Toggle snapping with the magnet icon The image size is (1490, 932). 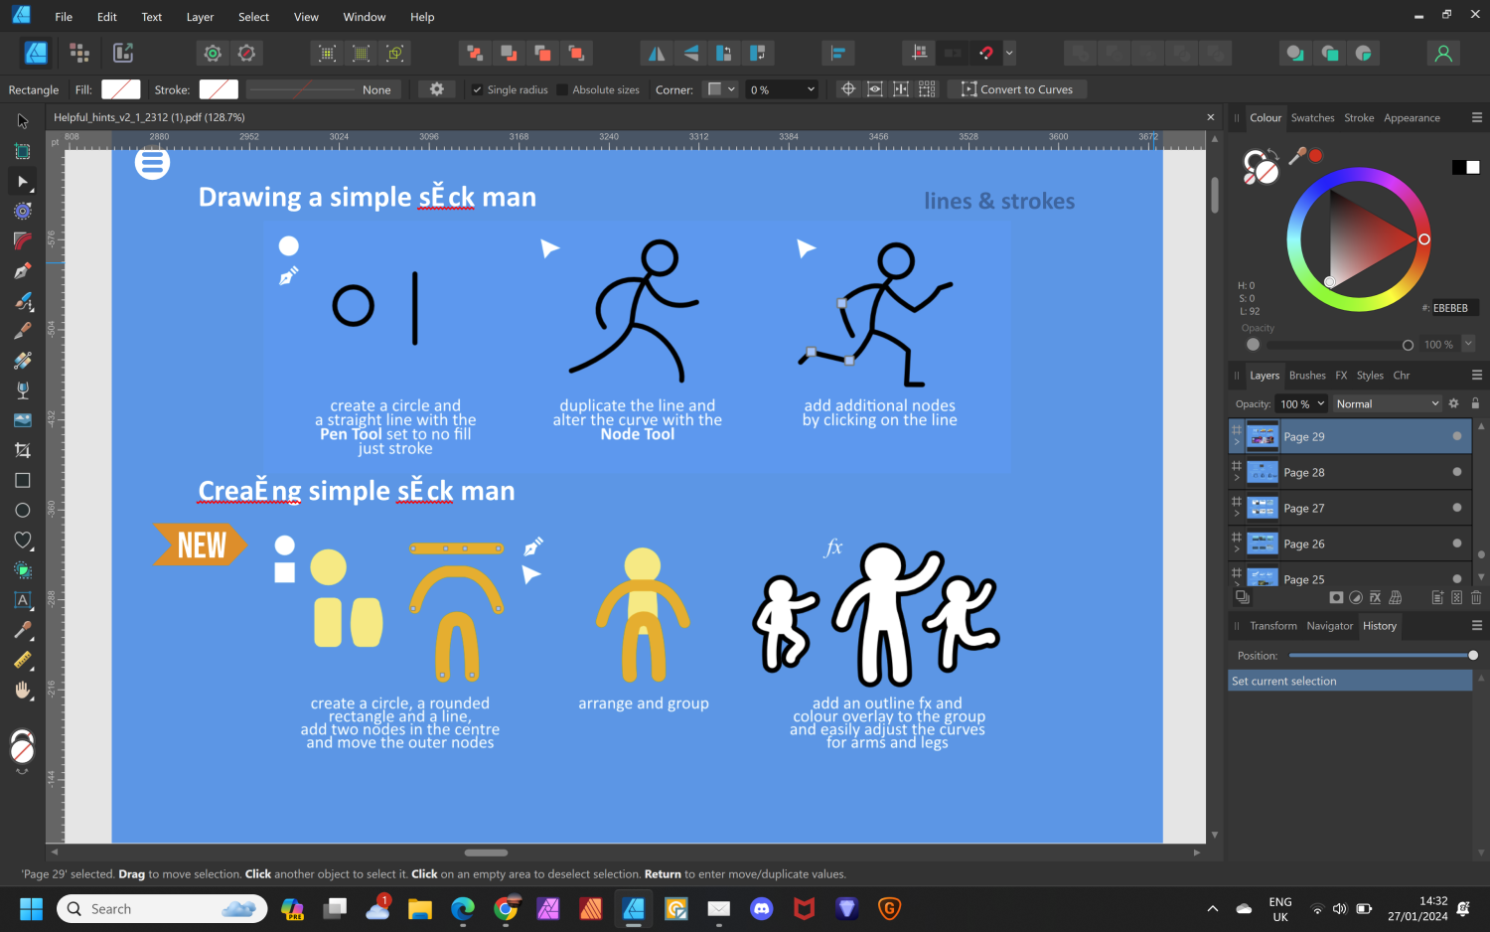(x=985, y=53)
